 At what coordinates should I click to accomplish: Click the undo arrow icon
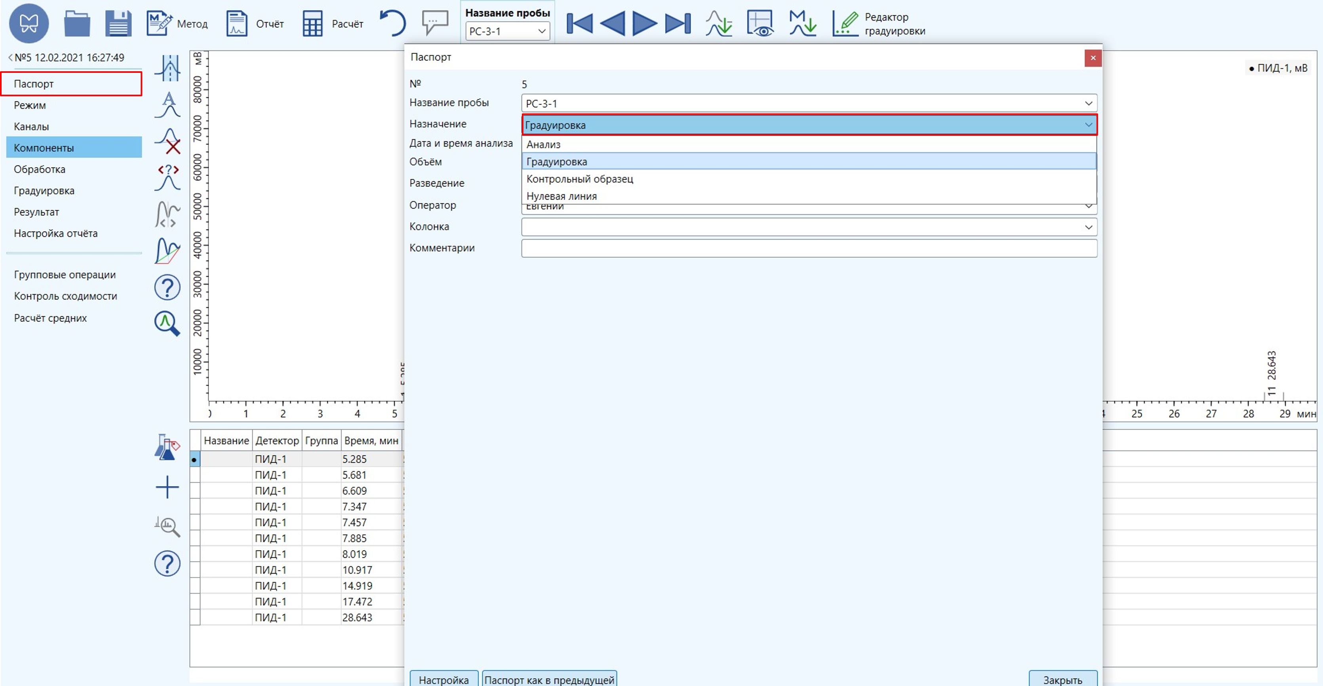click(393, 24)
